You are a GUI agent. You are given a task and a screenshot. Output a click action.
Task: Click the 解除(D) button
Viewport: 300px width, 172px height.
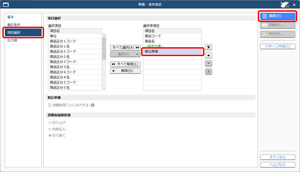point(125,71)
